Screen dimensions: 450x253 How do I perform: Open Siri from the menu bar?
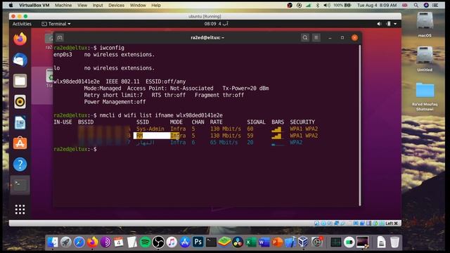coord(426,5)
